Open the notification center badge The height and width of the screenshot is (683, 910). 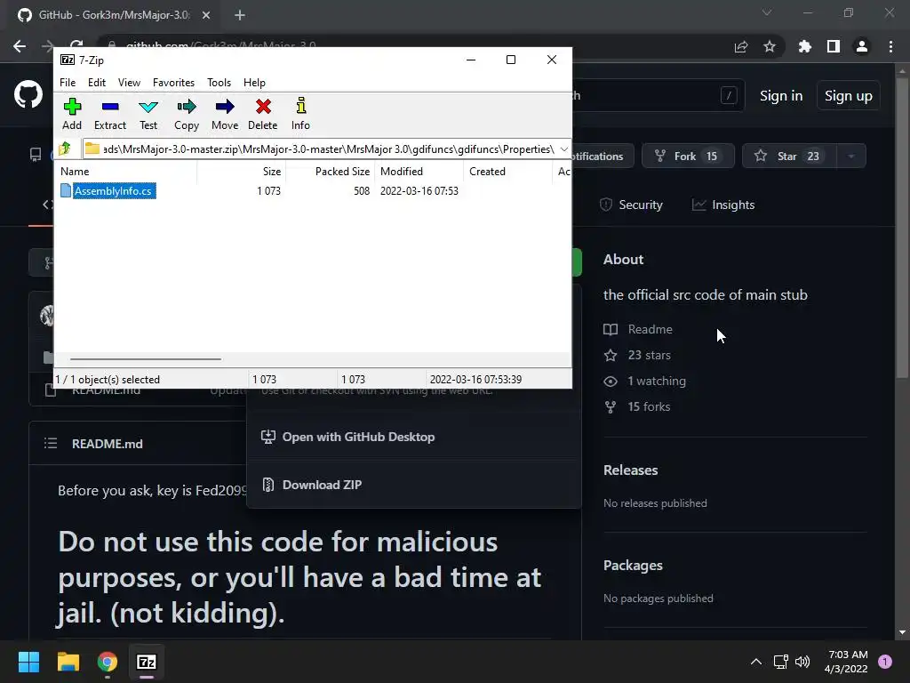coord(885,662)
